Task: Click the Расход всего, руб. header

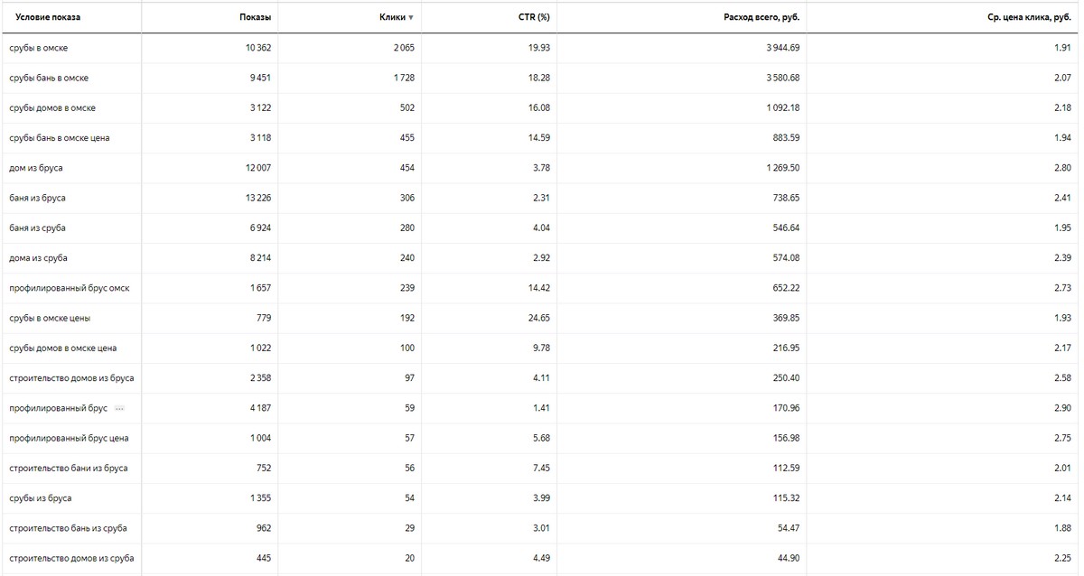Action: click(762, 17)
